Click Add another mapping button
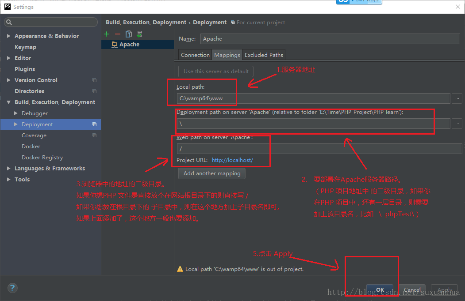 tap(212, 173)
